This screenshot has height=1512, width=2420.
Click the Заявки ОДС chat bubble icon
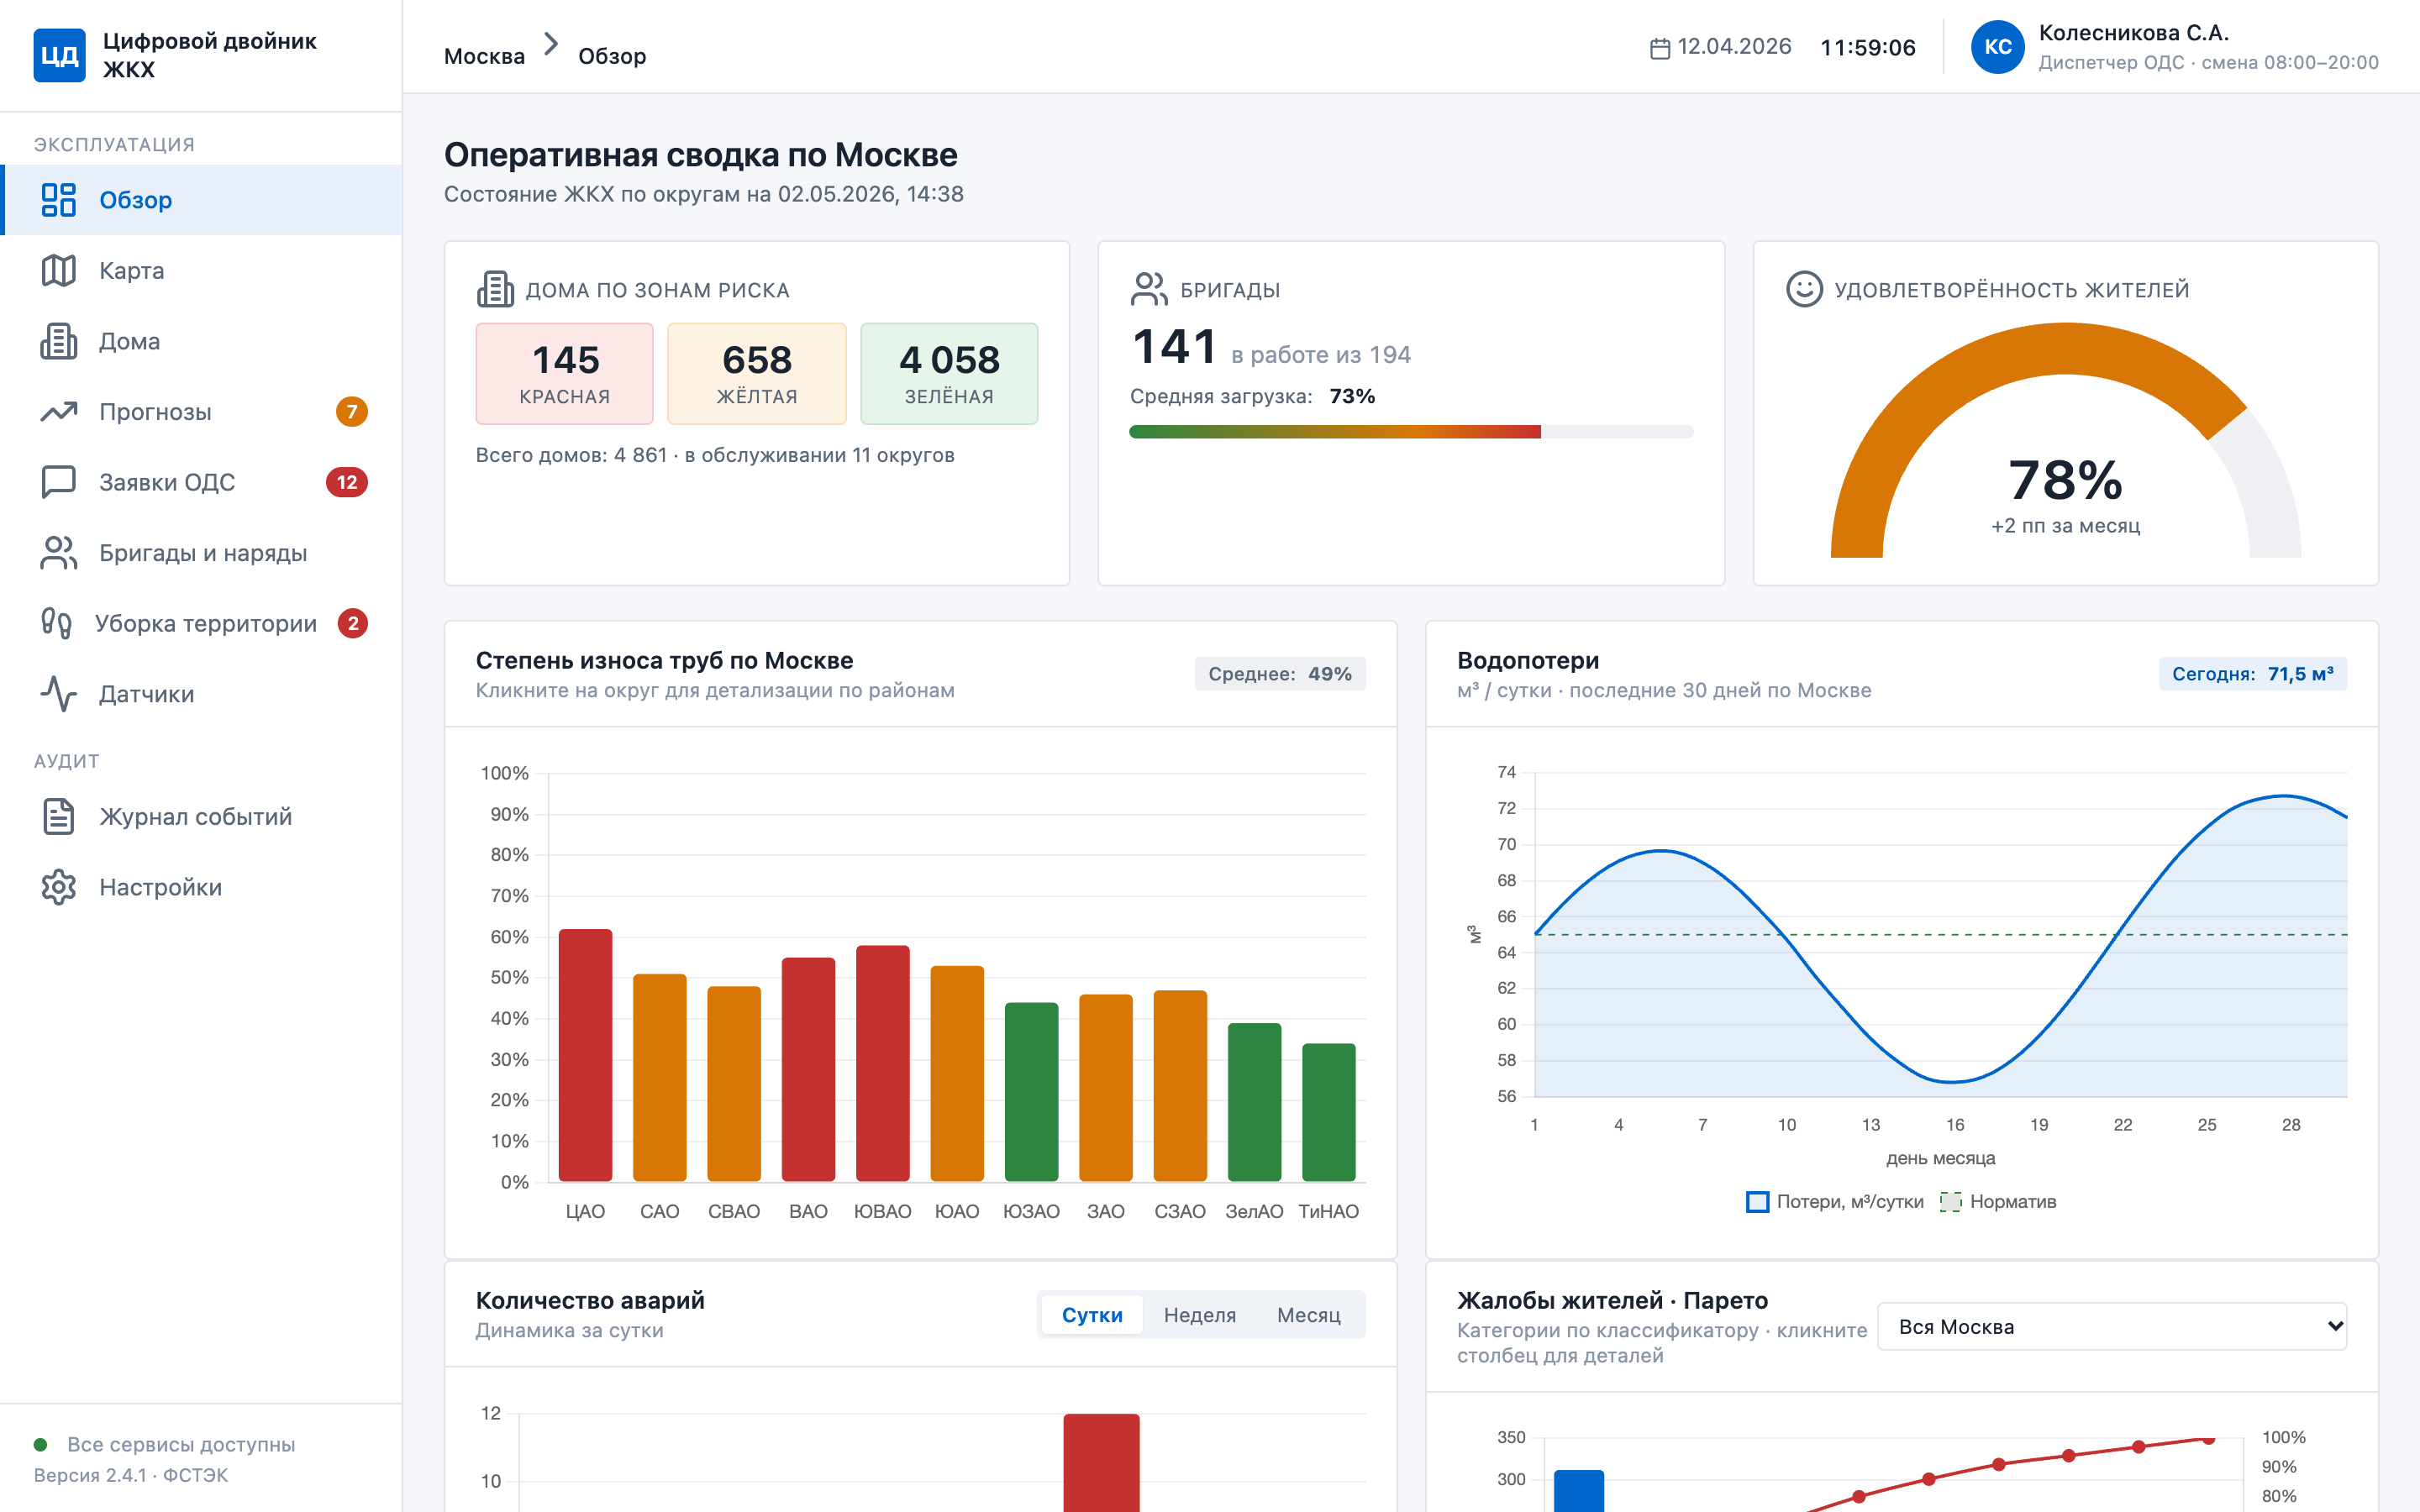(x=59, y=482)
